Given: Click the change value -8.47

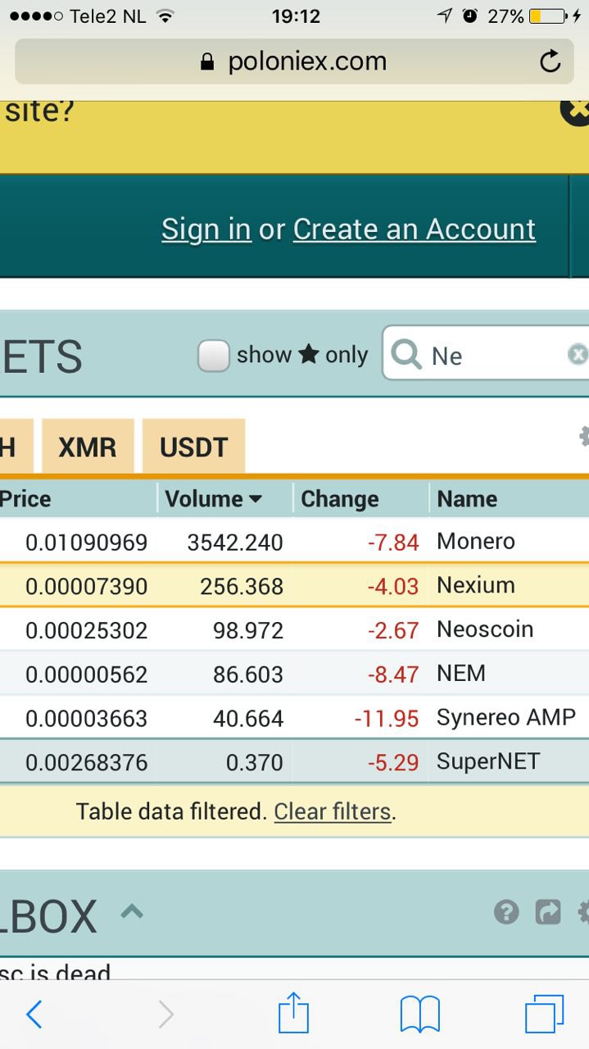Looking at the screenshot, I should click(x=393, y=674).
